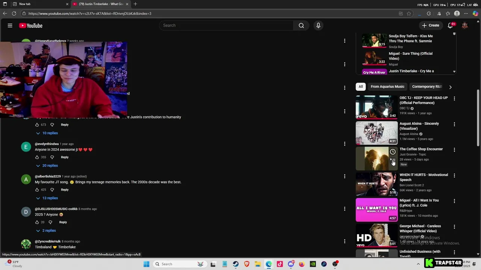This screenshot has height=270, width=481.
Task: Dislike the 2025 ? Anyone comment
Action: tap(50, 222)
